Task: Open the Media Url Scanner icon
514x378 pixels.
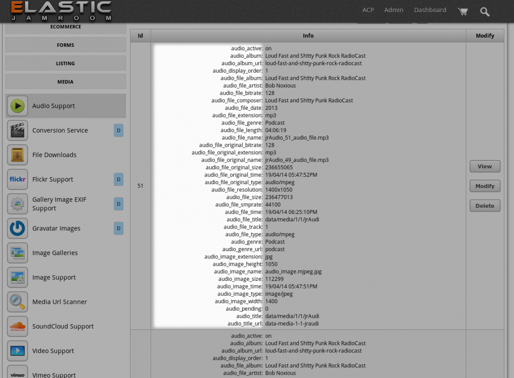Action: coord(17,302)
